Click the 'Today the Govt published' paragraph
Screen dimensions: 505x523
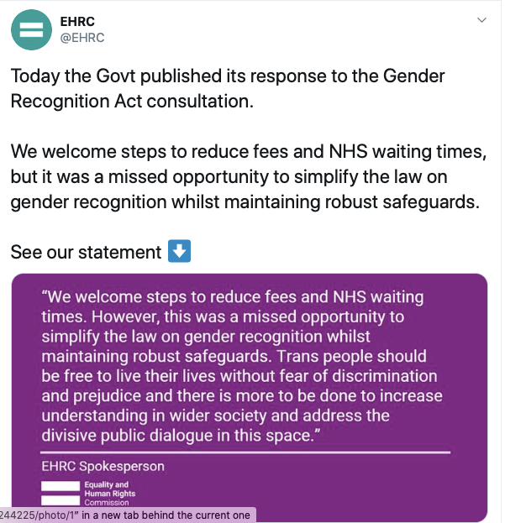pos(227,76)
